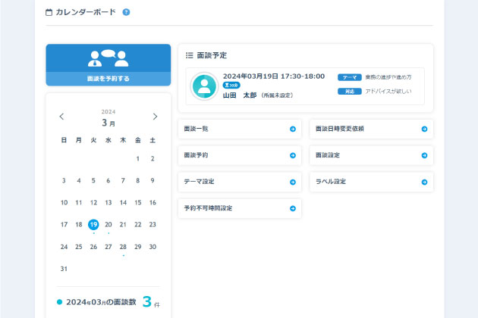This screenshot has width=478, height=318.
Task: Open the 面談一覧 menu card
Action: (x=240, y=129)
